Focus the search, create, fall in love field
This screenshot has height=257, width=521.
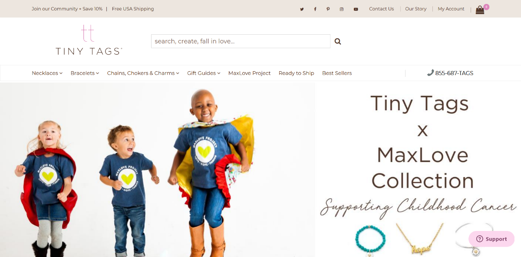[x=241, y=41]
